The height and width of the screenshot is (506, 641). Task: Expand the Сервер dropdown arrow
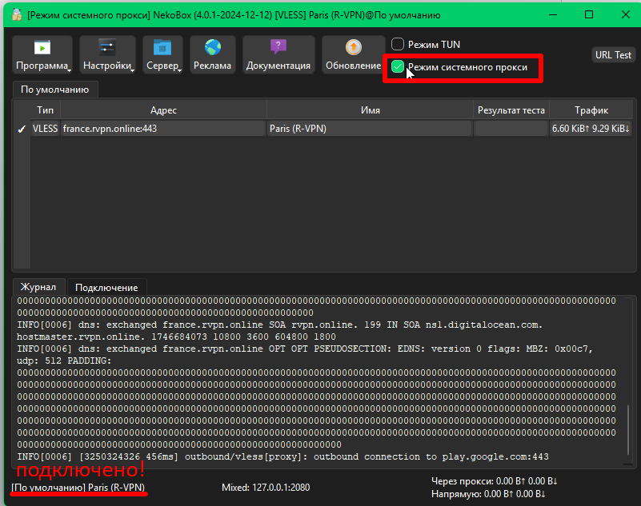pos(180,70)
